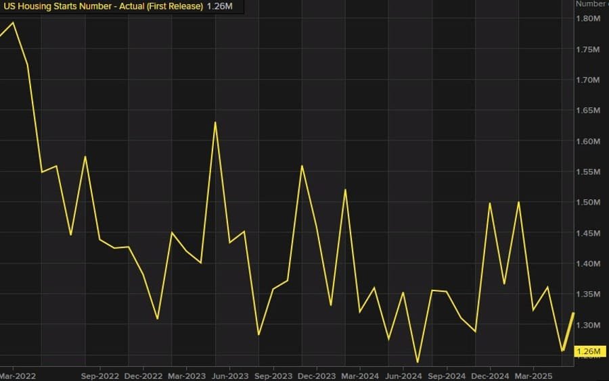This screenshot has height=381, width=609.
Task: Click the Dec-2023 x-axis date label
Action: pos(316,374)
